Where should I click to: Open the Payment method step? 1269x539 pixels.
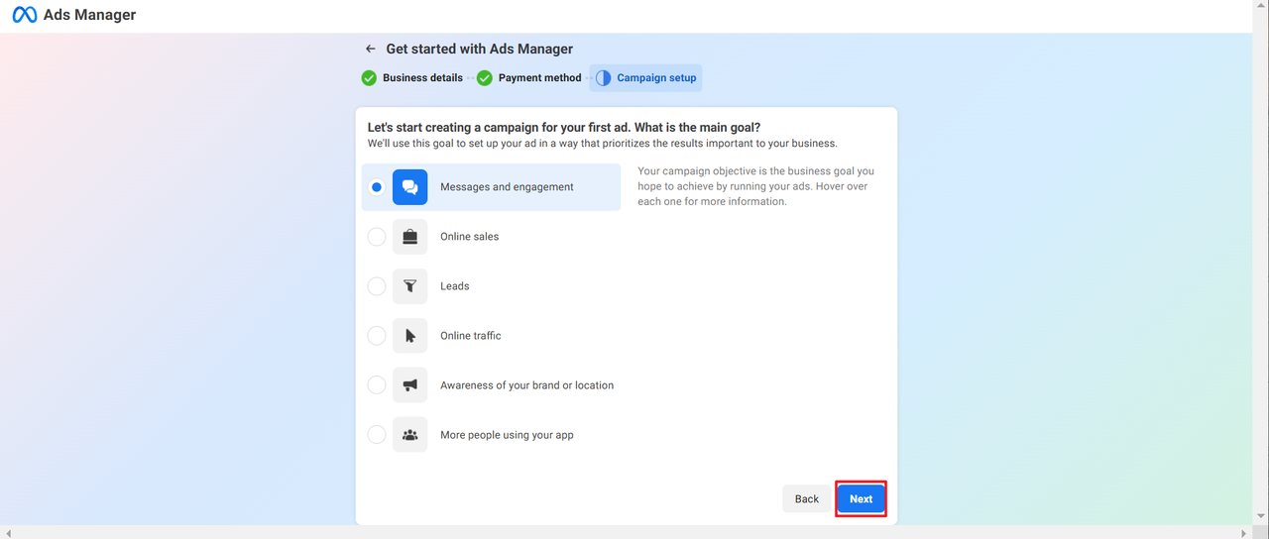529,78
